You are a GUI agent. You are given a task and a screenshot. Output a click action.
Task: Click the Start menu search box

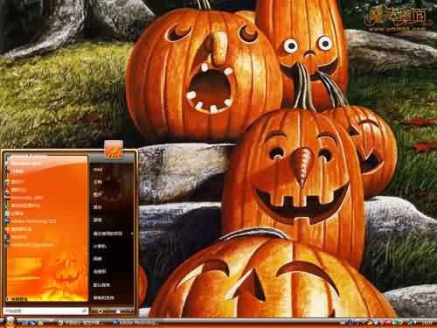(x=45, y=311)
